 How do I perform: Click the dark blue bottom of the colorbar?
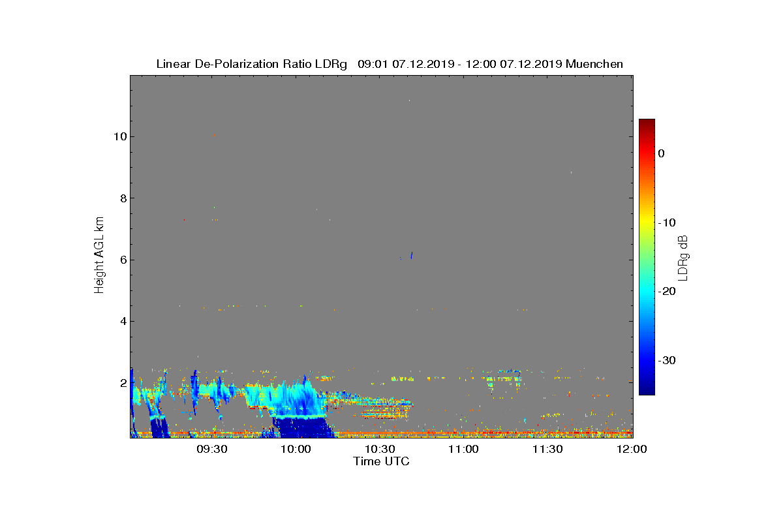[647, 388]
